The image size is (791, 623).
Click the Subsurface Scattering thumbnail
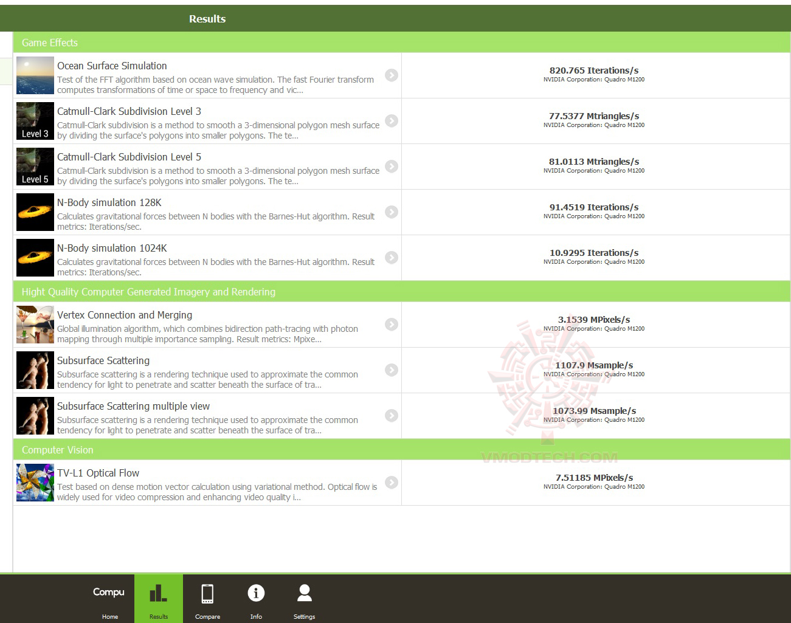pyautogui.click(x=35, y=370)
